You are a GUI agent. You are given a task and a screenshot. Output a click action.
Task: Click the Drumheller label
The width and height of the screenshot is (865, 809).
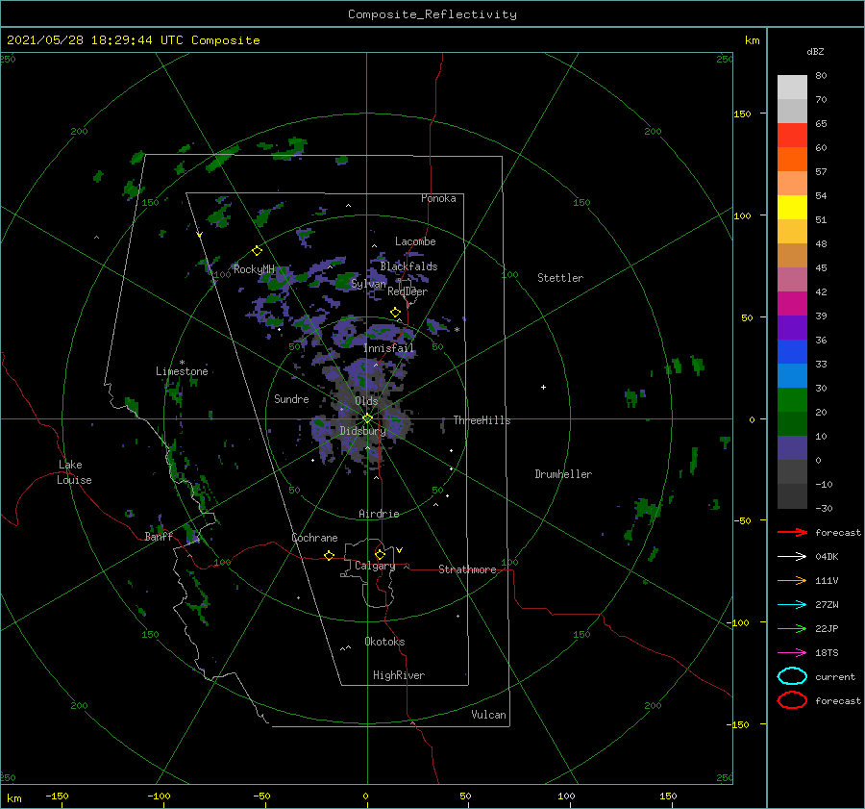pos(563,474)
